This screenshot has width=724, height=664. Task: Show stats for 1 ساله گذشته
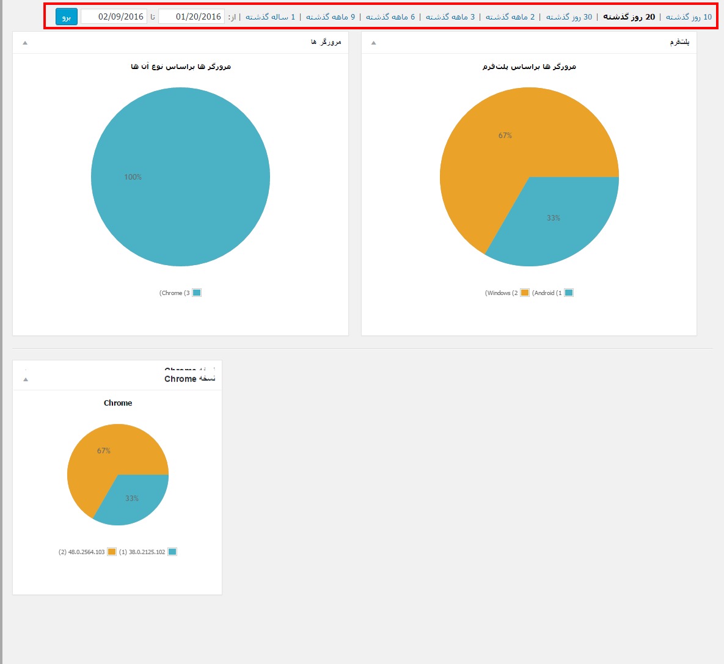pyautogui.click(x=270, y=16)
